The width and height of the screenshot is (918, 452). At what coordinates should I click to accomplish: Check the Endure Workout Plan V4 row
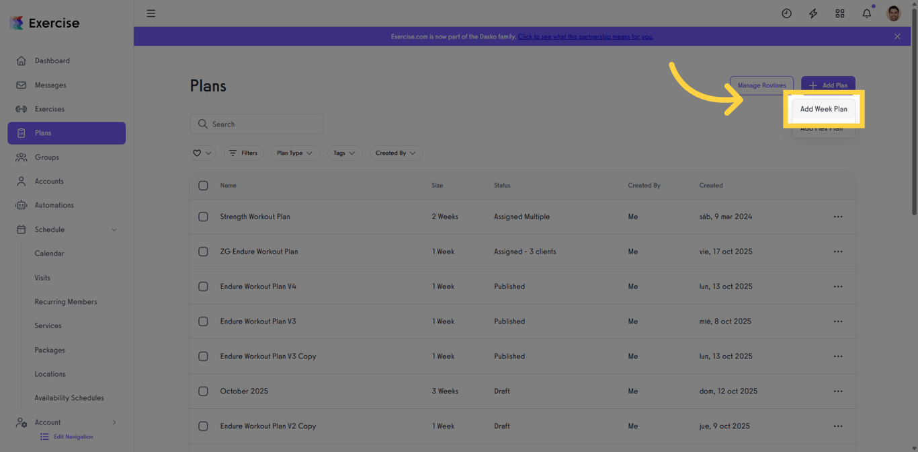coord(203,287)
